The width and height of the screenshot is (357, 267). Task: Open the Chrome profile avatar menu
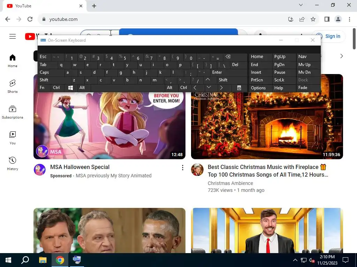coord(338,19)
